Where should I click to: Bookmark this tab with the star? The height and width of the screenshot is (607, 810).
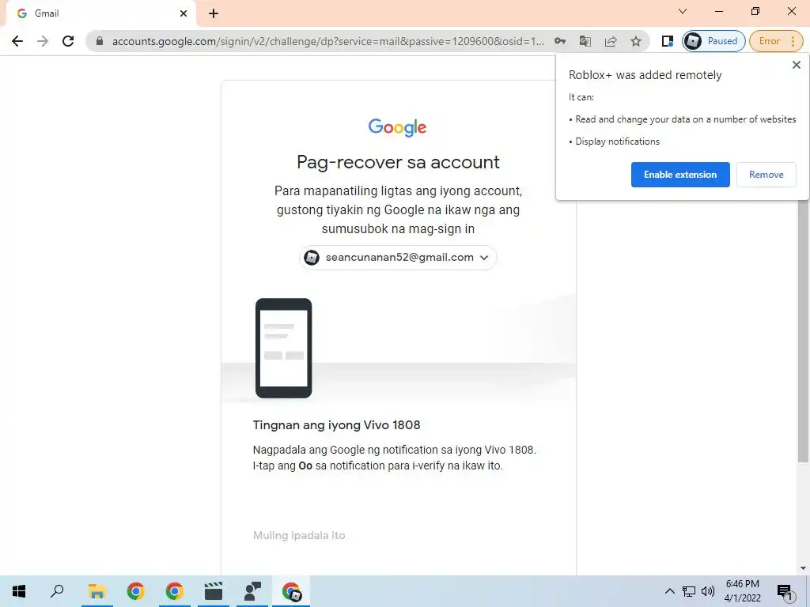636,41
